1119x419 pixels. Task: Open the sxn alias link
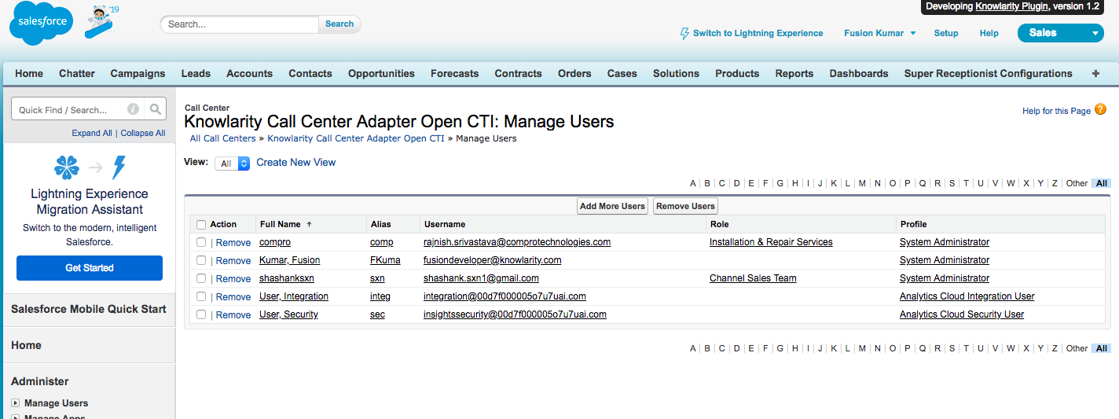pos(377,278)
